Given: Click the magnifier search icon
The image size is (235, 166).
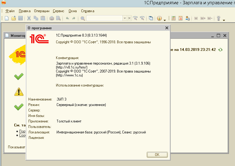Looking at the screenshot, I should (x=83, y=18).
